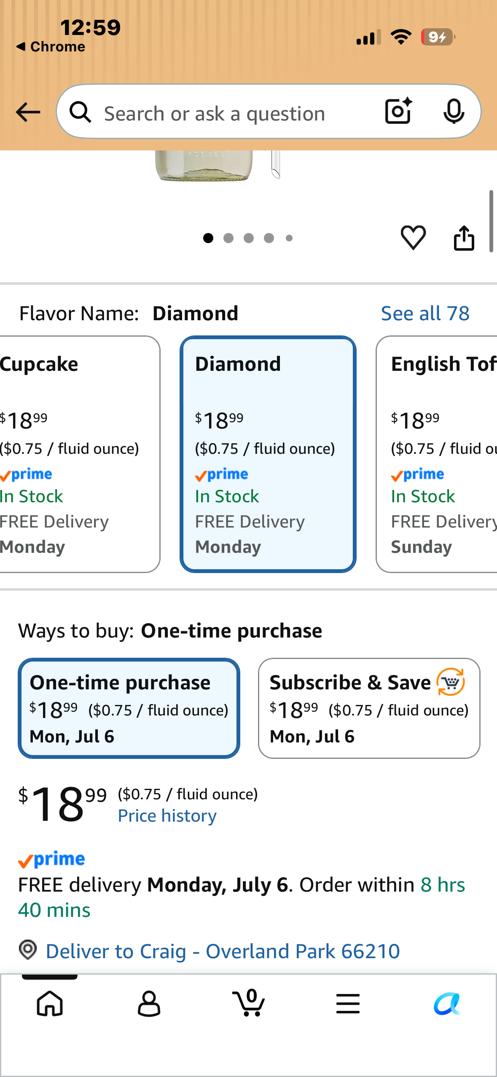Tap the back arrow icon
The image size is (497, 1077).
tap(28, 112)
